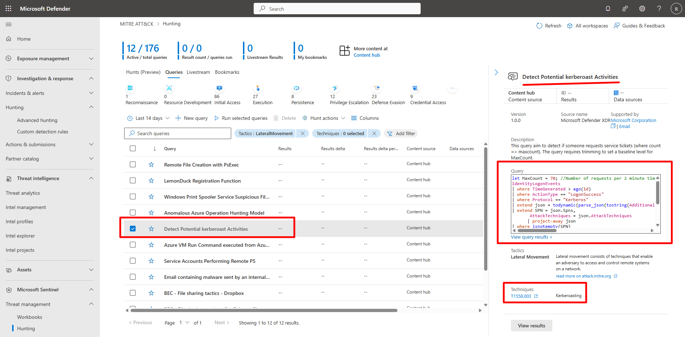This screenshot has height=337, width=685.
Task: Select the Resource Development tactic icon
Action: tap(169, 88)
